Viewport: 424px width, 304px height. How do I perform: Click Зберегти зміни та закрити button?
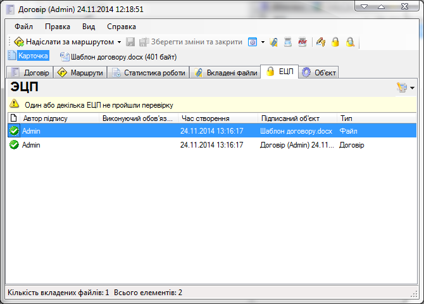coord(190,42)
